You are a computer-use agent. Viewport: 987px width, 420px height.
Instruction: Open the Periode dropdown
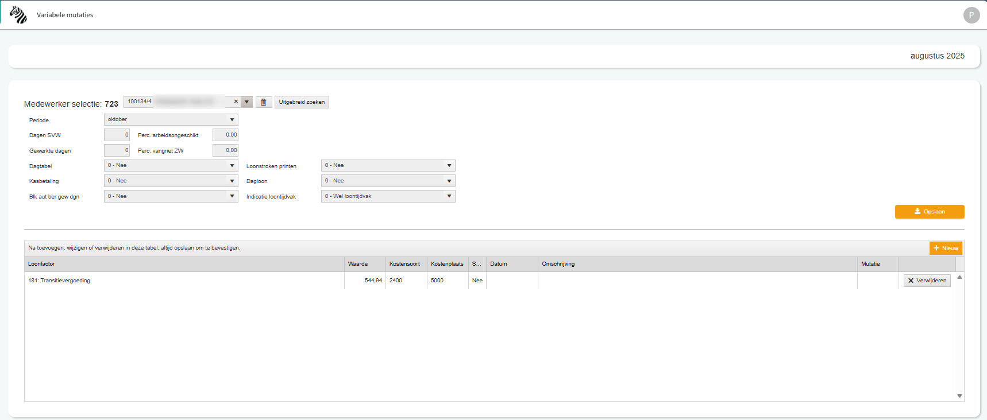pyautogui.click(x=171, y=119)
